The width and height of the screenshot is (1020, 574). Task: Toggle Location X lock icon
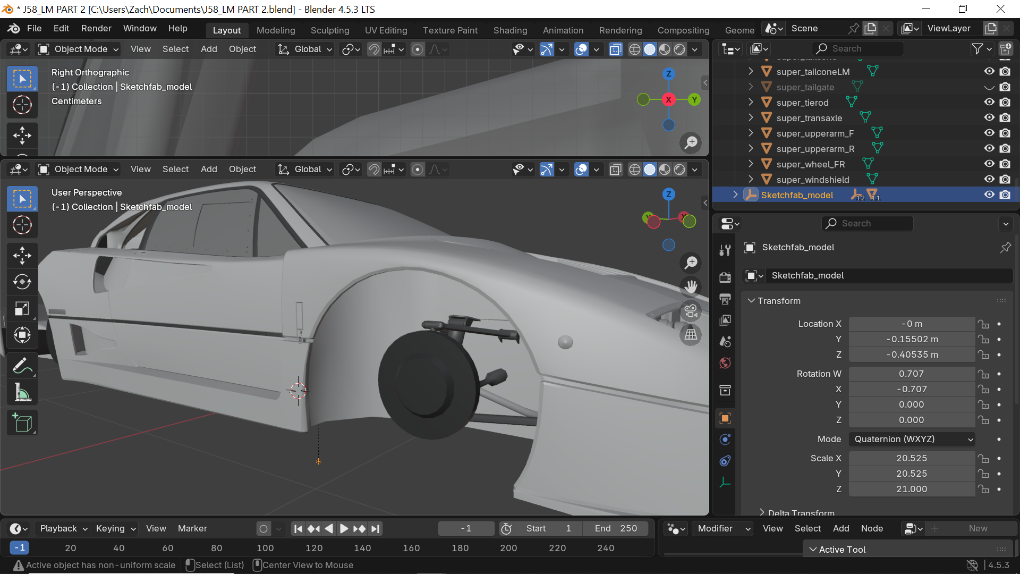(984, 324)
